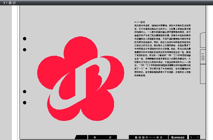This screenshot has height=140, width=213.
Task: Click the "基础部分——标志" footer label
Action: [148, 137]
